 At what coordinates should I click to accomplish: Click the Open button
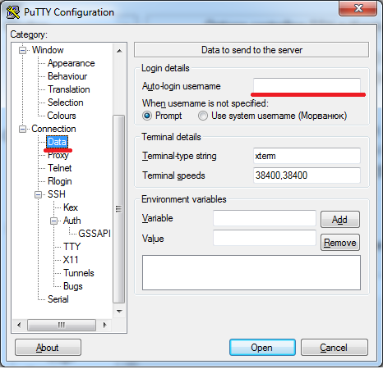pos(262,348)
